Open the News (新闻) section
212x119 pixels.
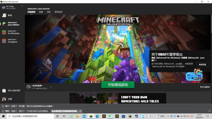pyautogui.click(x=10, y=16)
